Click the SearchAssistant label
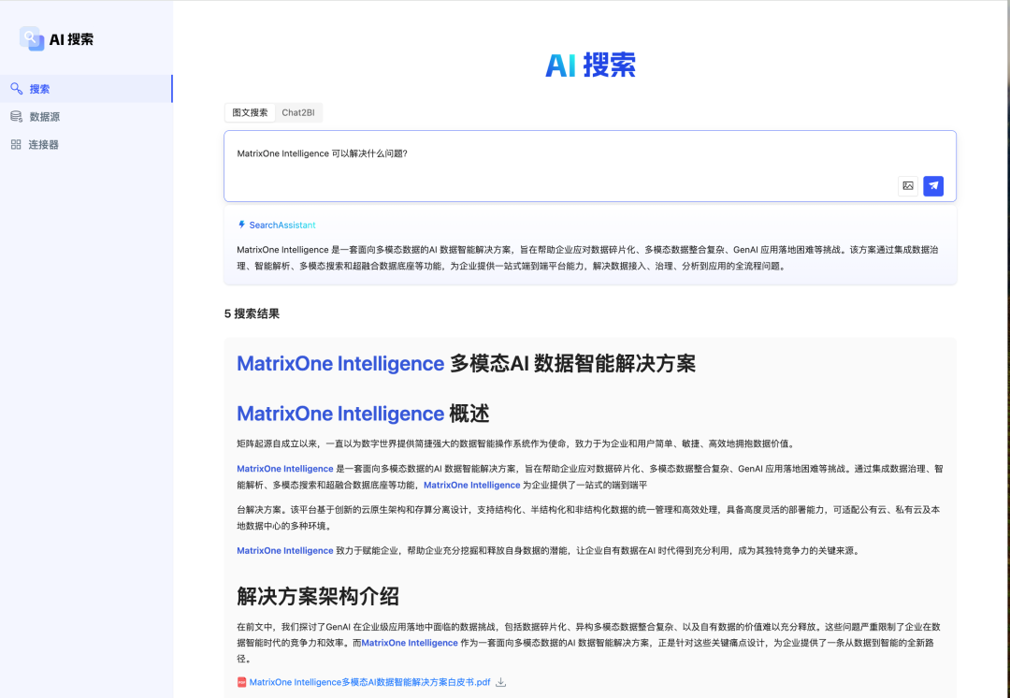The width and height of the screenshot is (1010, 698). coord(282,225)
